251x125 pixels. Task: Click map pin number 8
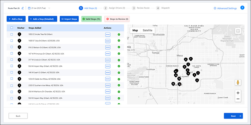(x=186, y=59)
